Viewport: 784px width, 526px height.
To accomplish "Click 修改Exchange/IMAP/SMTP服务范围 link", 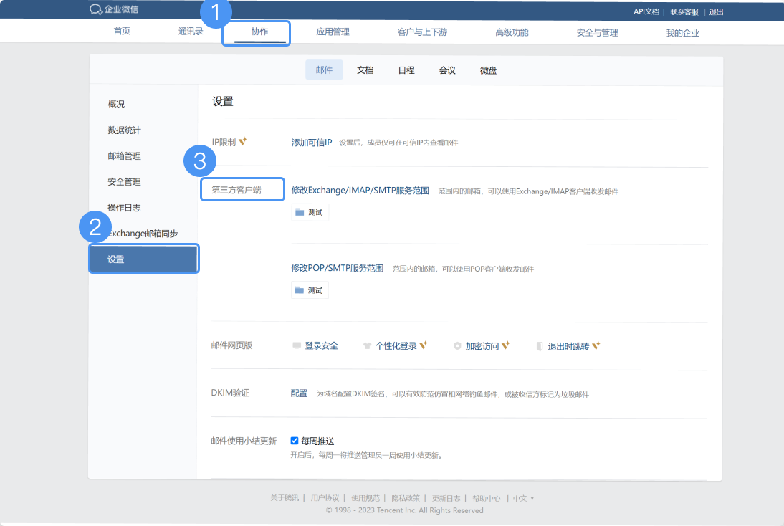I will (360, 191).
